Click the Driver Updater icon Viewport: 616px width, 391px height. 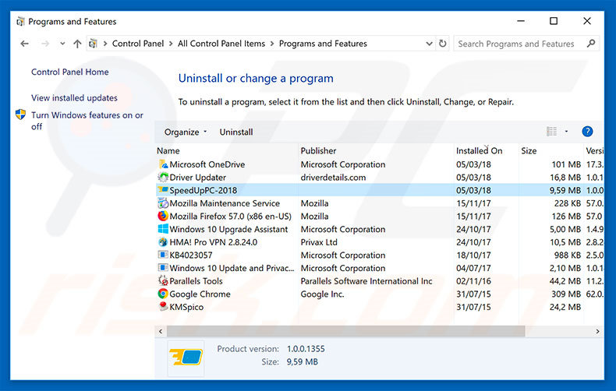point(163,177)
